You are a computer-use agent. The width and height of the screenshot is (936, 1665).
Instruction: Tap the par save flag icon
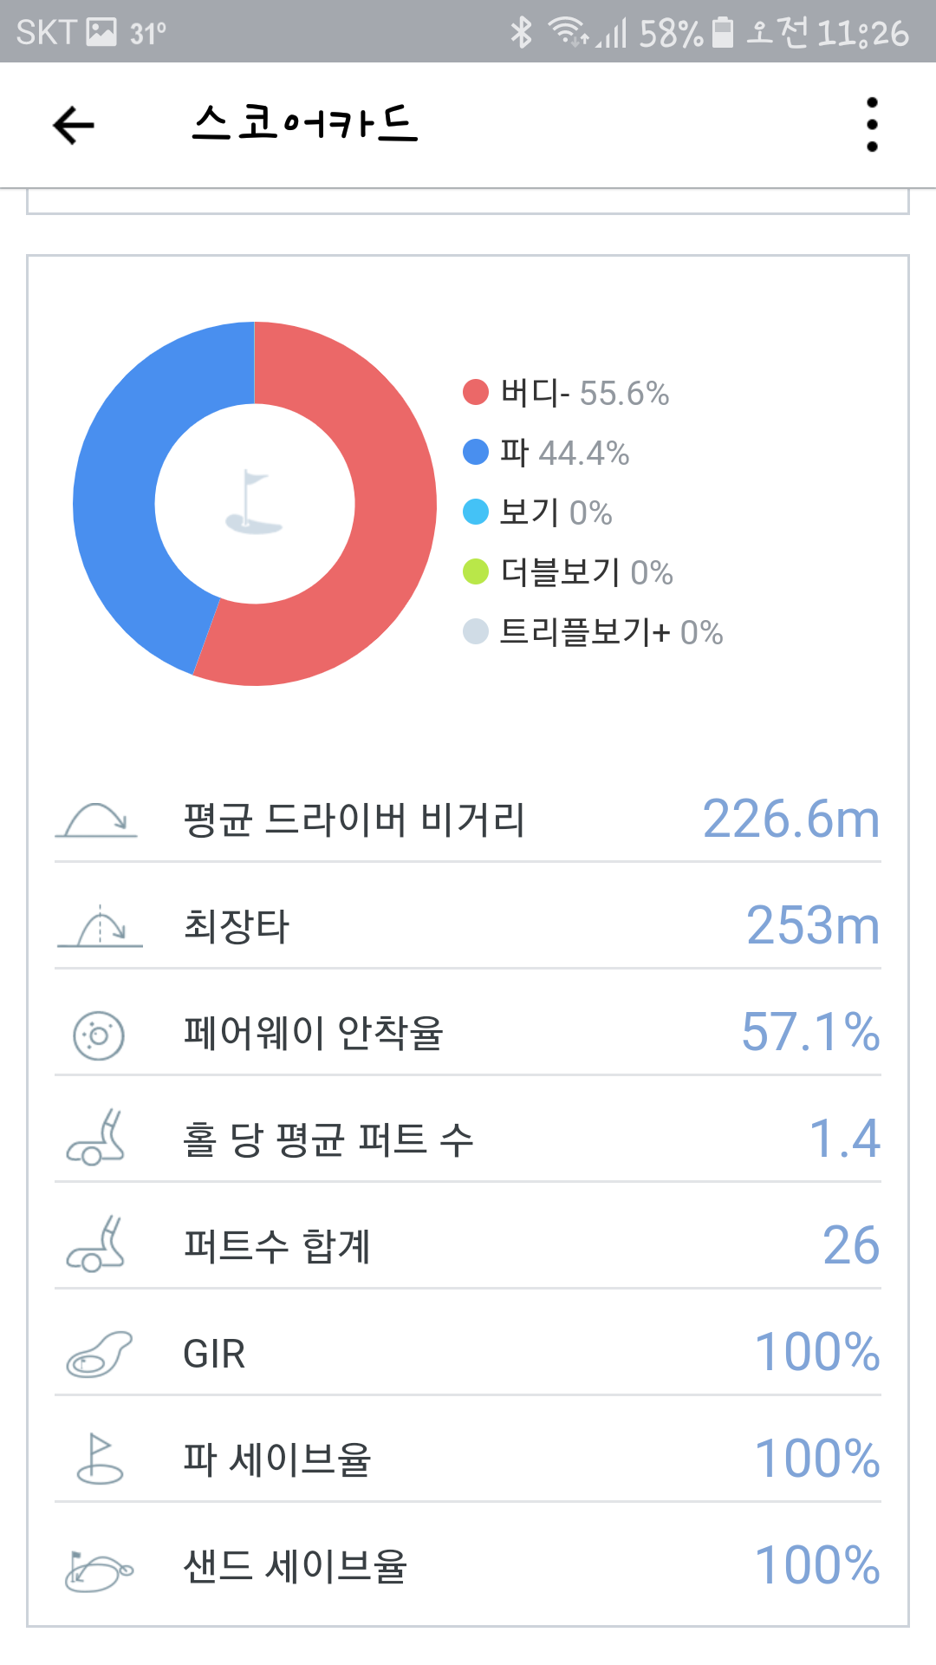pyautogui.click(x=100, y=1459)
